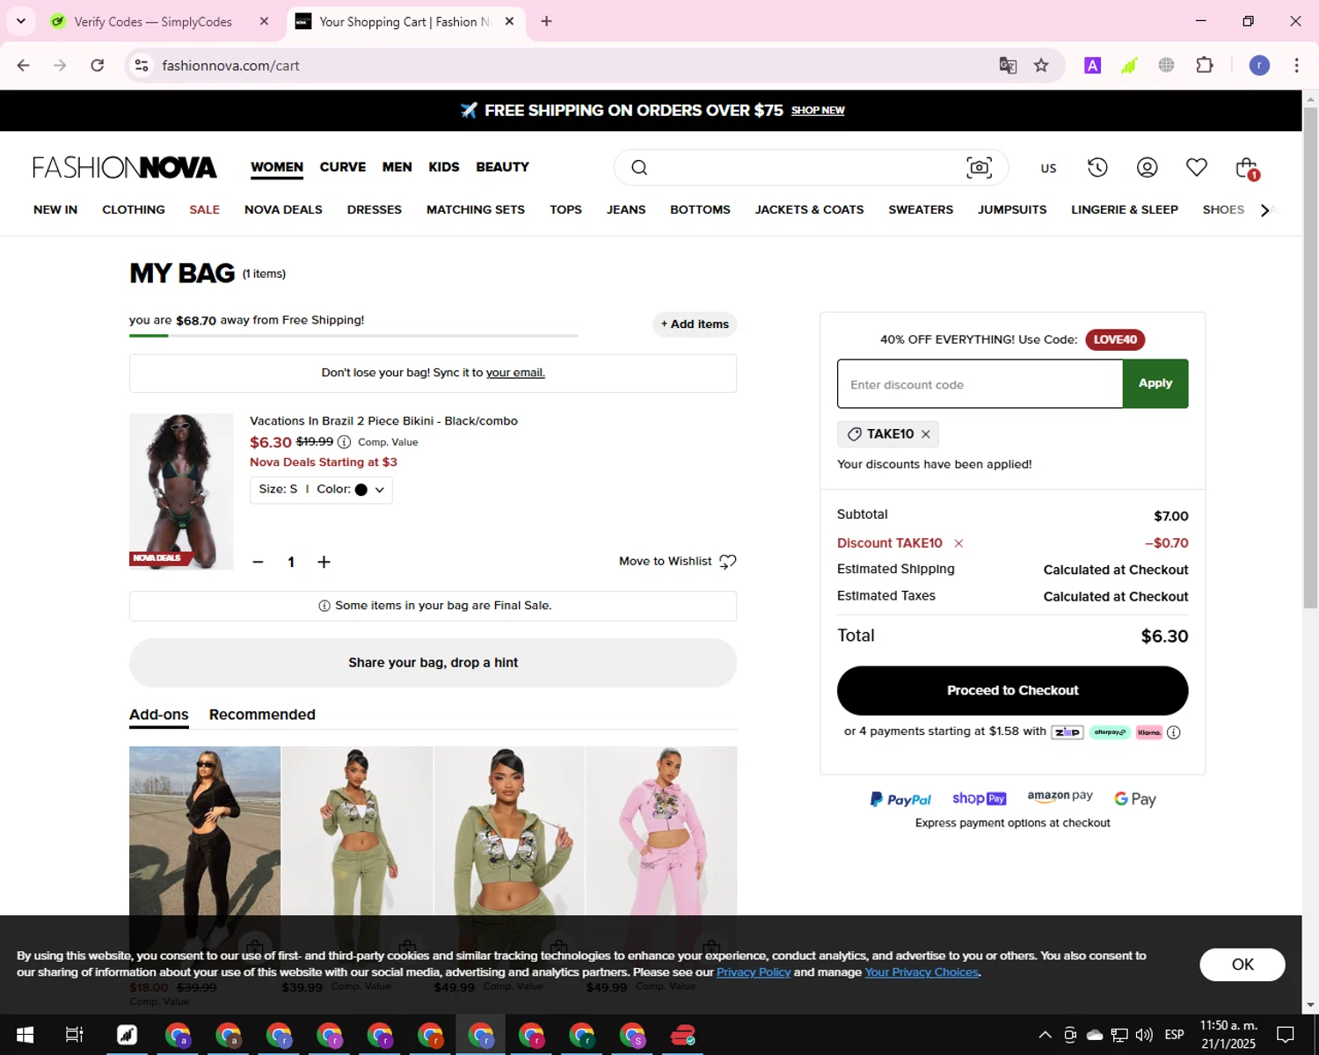Click the Comp. Value info icon
Screen dimensions: 1319x1055
(x=344, y=442)
